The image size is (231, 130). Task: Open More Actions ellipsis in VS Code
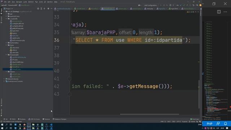(225, 12)
